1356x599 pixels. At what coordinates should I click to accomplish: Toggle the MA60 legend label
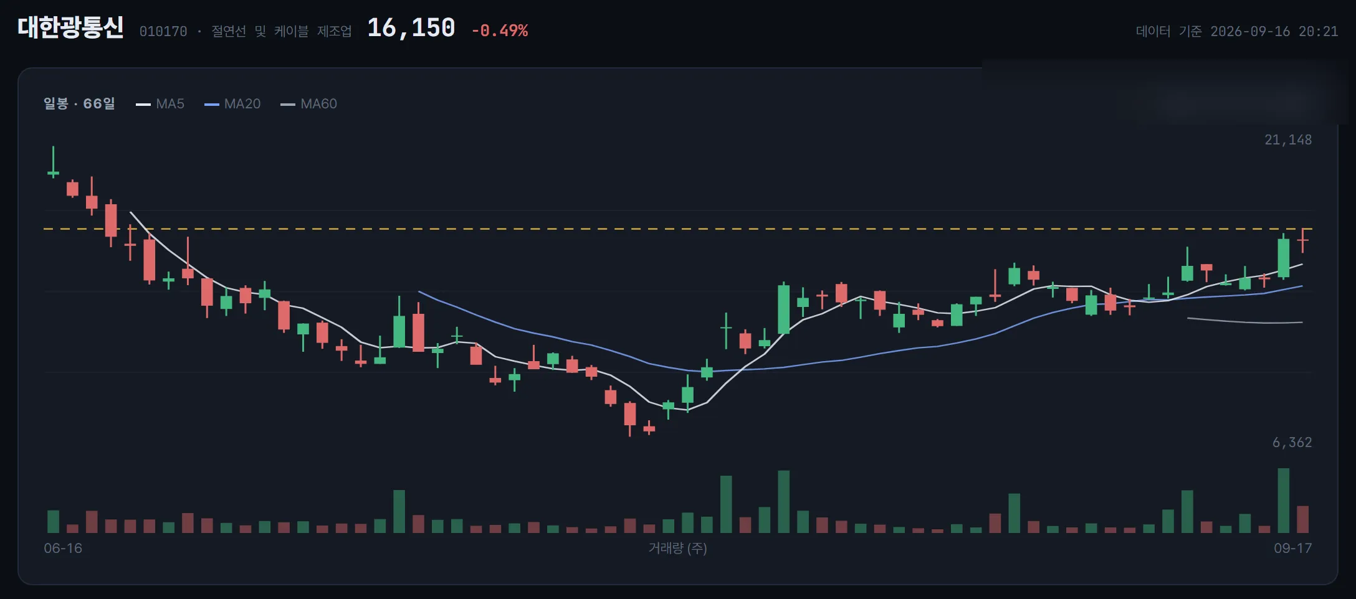pos(318,104)
